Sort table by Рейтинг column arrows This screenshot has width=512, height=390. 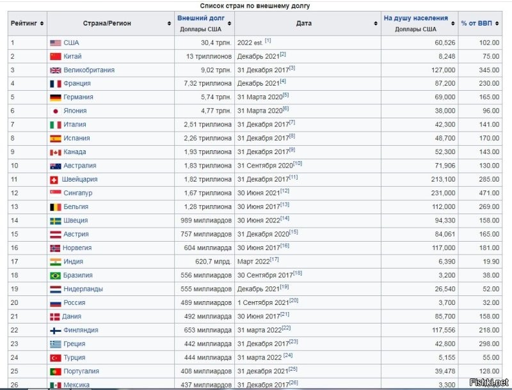click(42, 24)
